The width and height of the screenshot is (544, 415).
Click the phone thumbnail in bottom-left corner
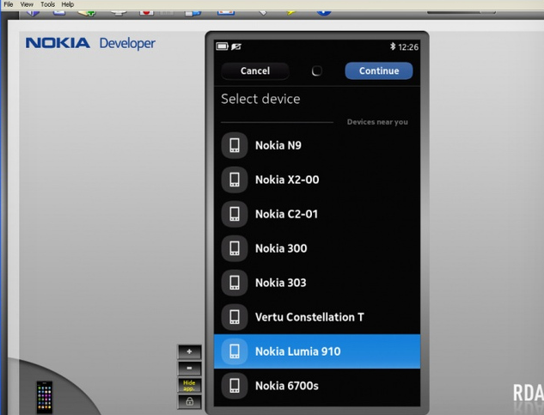click(x=45, y=396)
